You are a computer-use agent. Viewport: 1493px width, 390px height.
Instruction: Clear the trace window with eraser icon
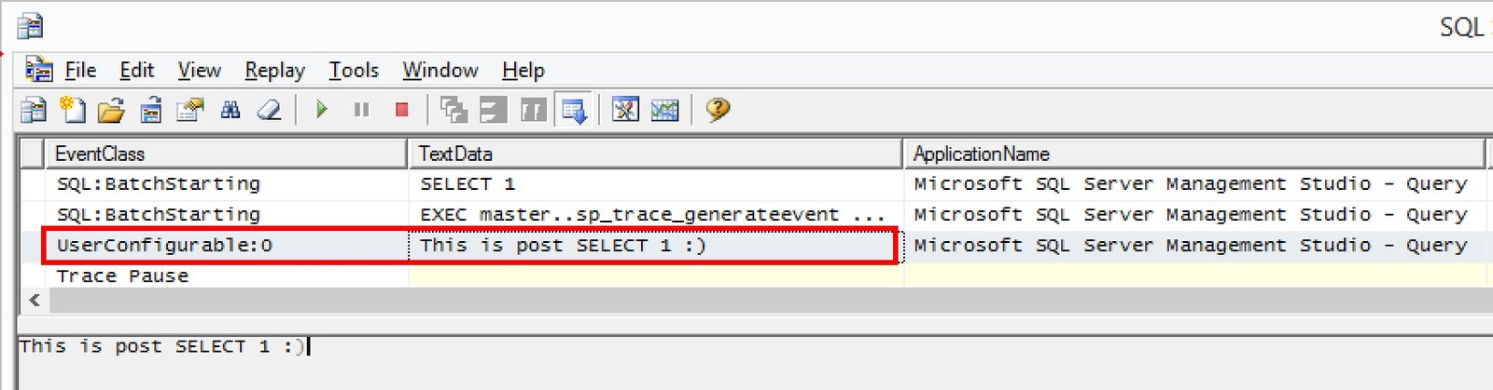coord(270,110)
